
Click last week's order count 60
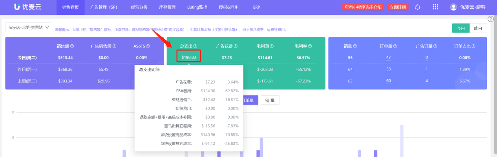point(388,81)
